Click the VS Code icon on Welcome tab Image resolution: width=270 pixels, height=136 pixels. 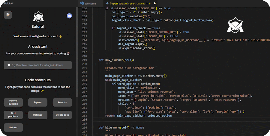[x=82, y=3]
